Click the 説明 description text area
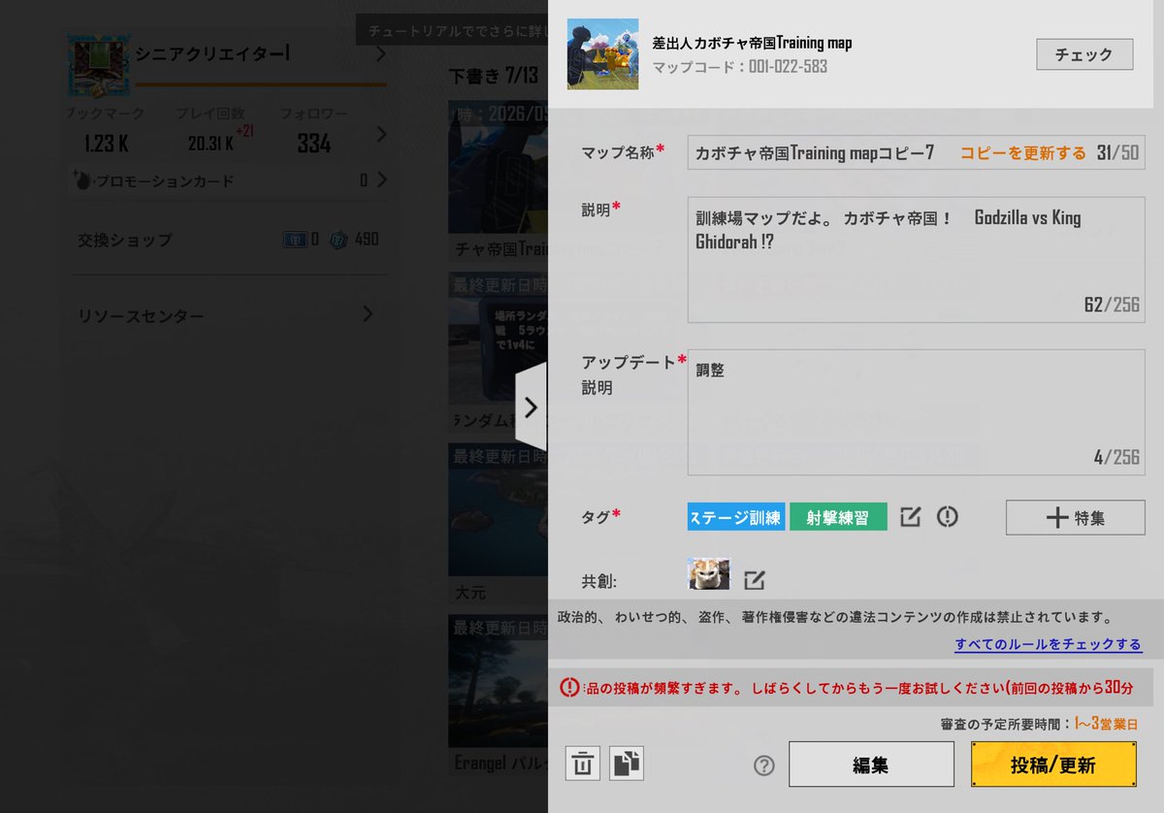Screen dimensions: 1164x813 (916, 260)
